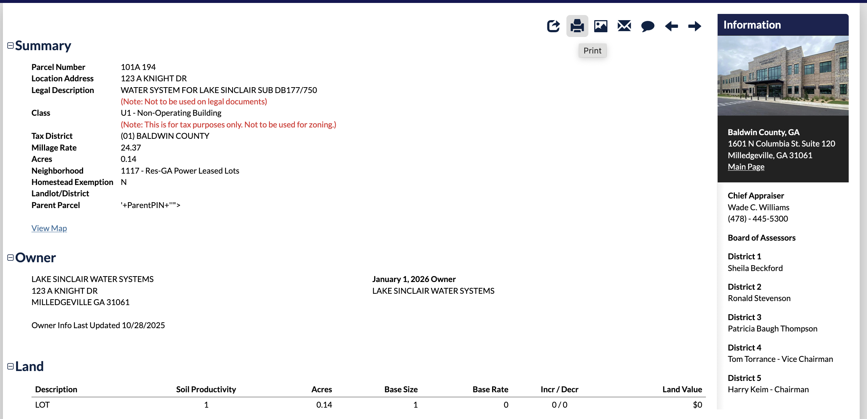
Task: Click the Parent Parcel value text
Action: tap(150, 205)
